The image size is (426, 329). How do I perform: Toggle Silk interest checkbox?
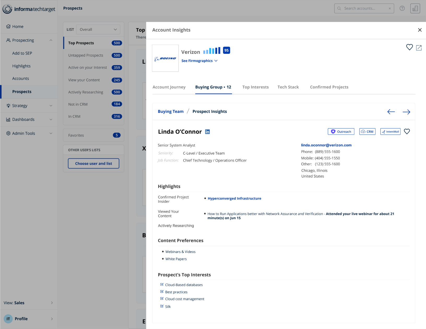[162, 306]
